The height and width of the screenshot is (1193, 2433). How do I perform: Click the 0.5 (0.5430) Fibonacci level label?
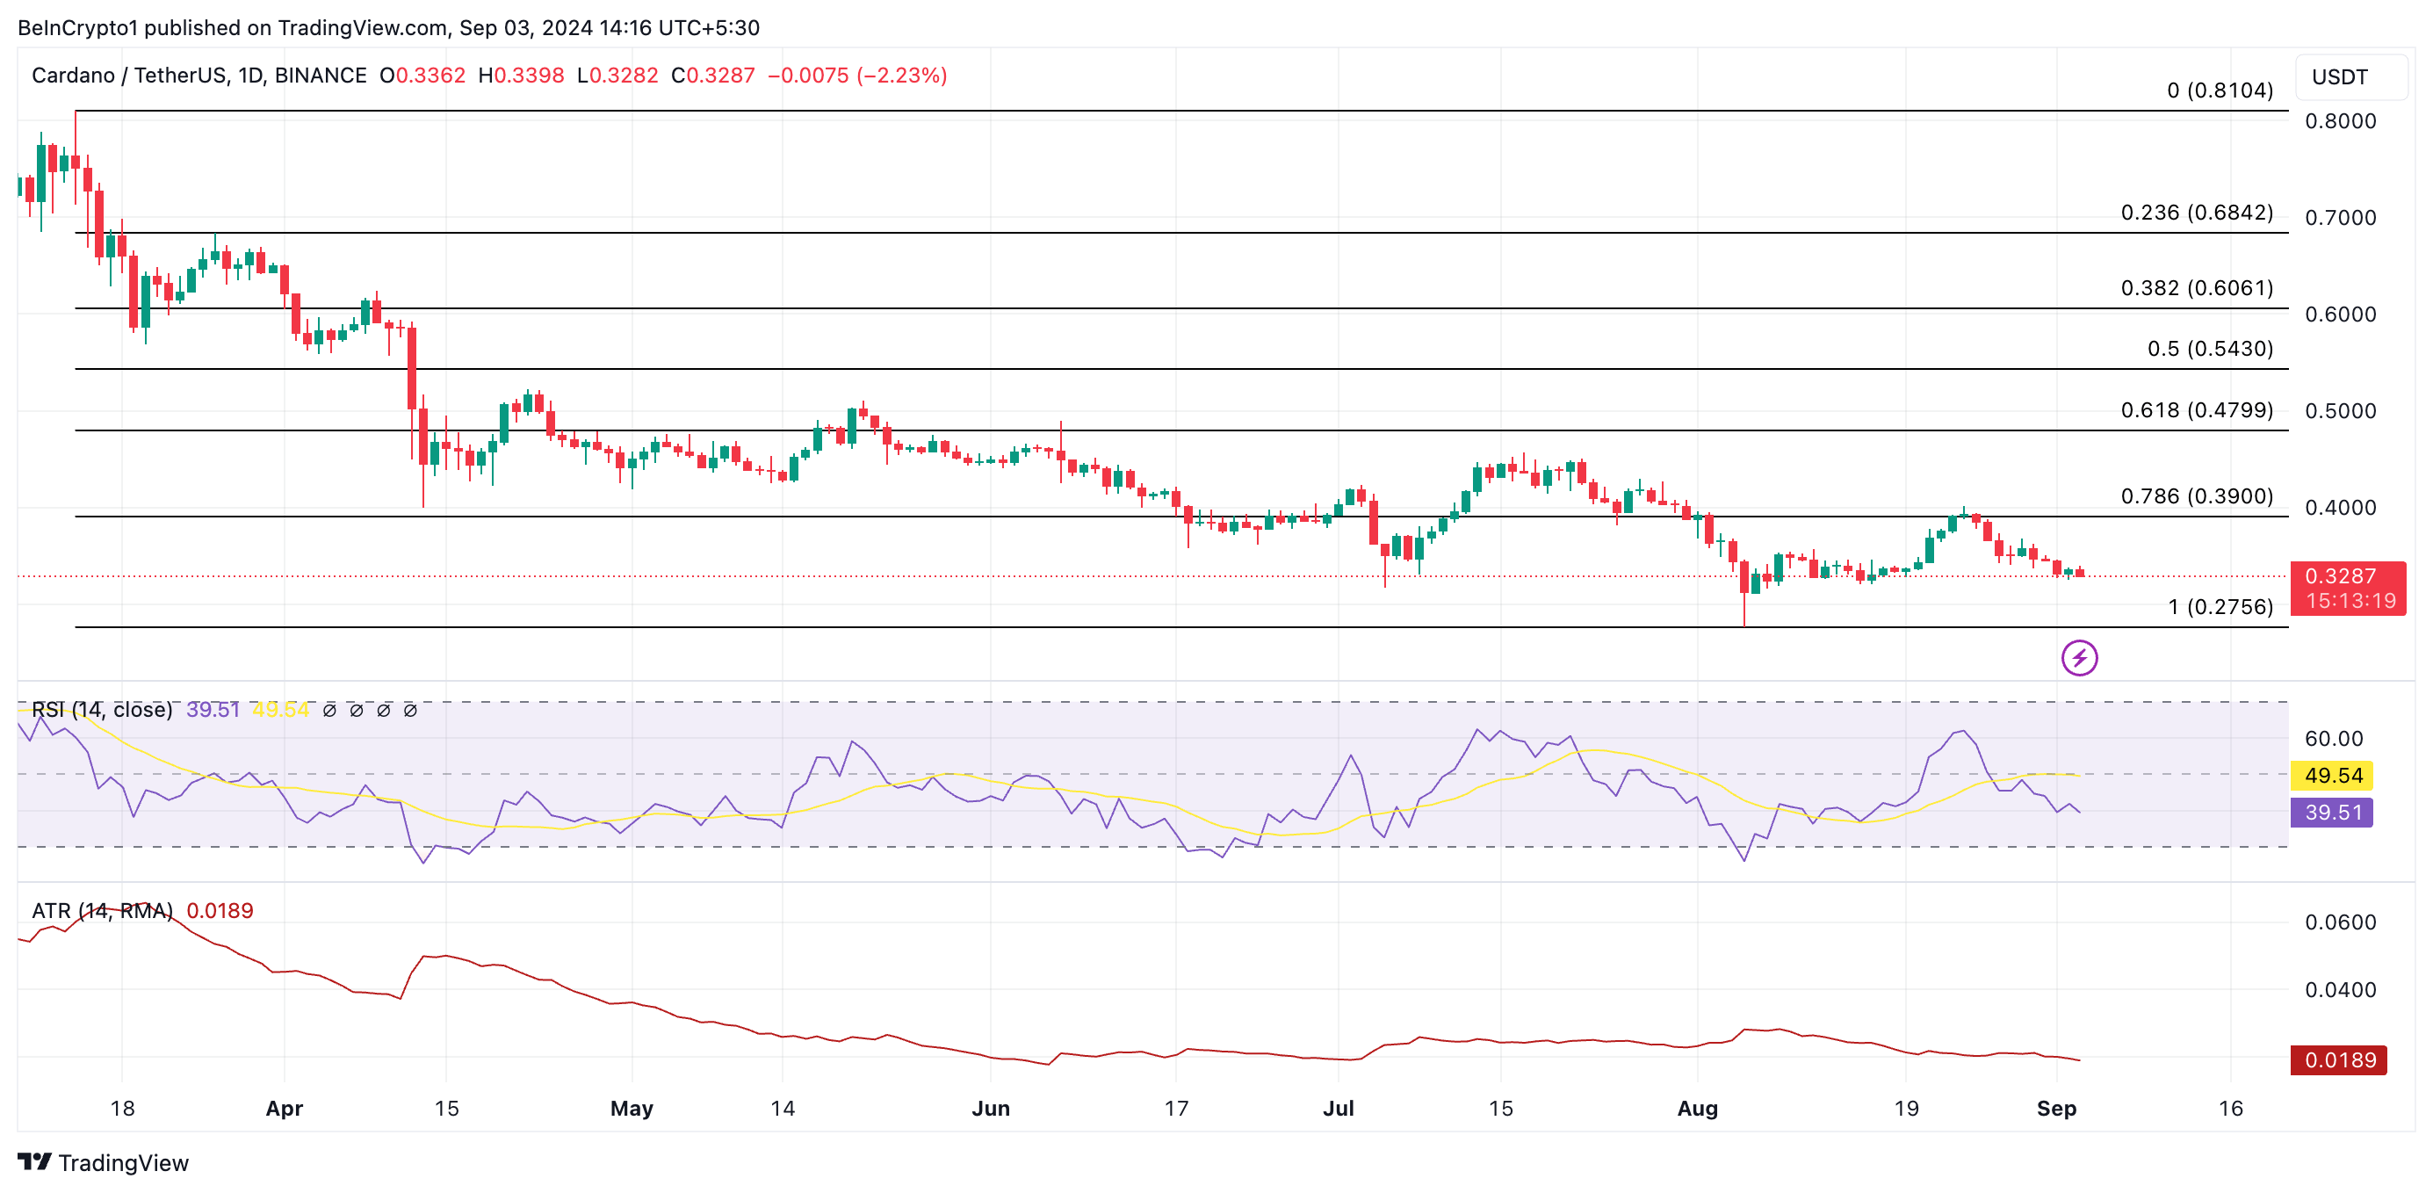pyautogui.click(x=2209, y=349)
